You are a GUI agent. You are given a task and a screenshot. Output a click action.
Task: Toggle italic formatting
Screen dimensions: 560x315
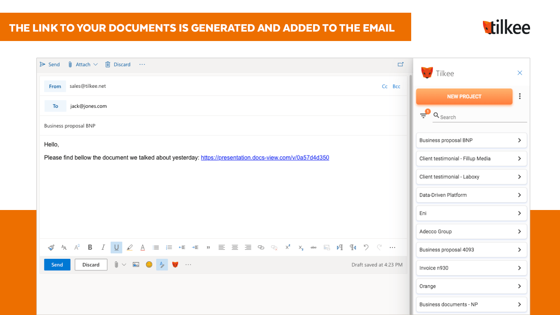coord(103,247)
